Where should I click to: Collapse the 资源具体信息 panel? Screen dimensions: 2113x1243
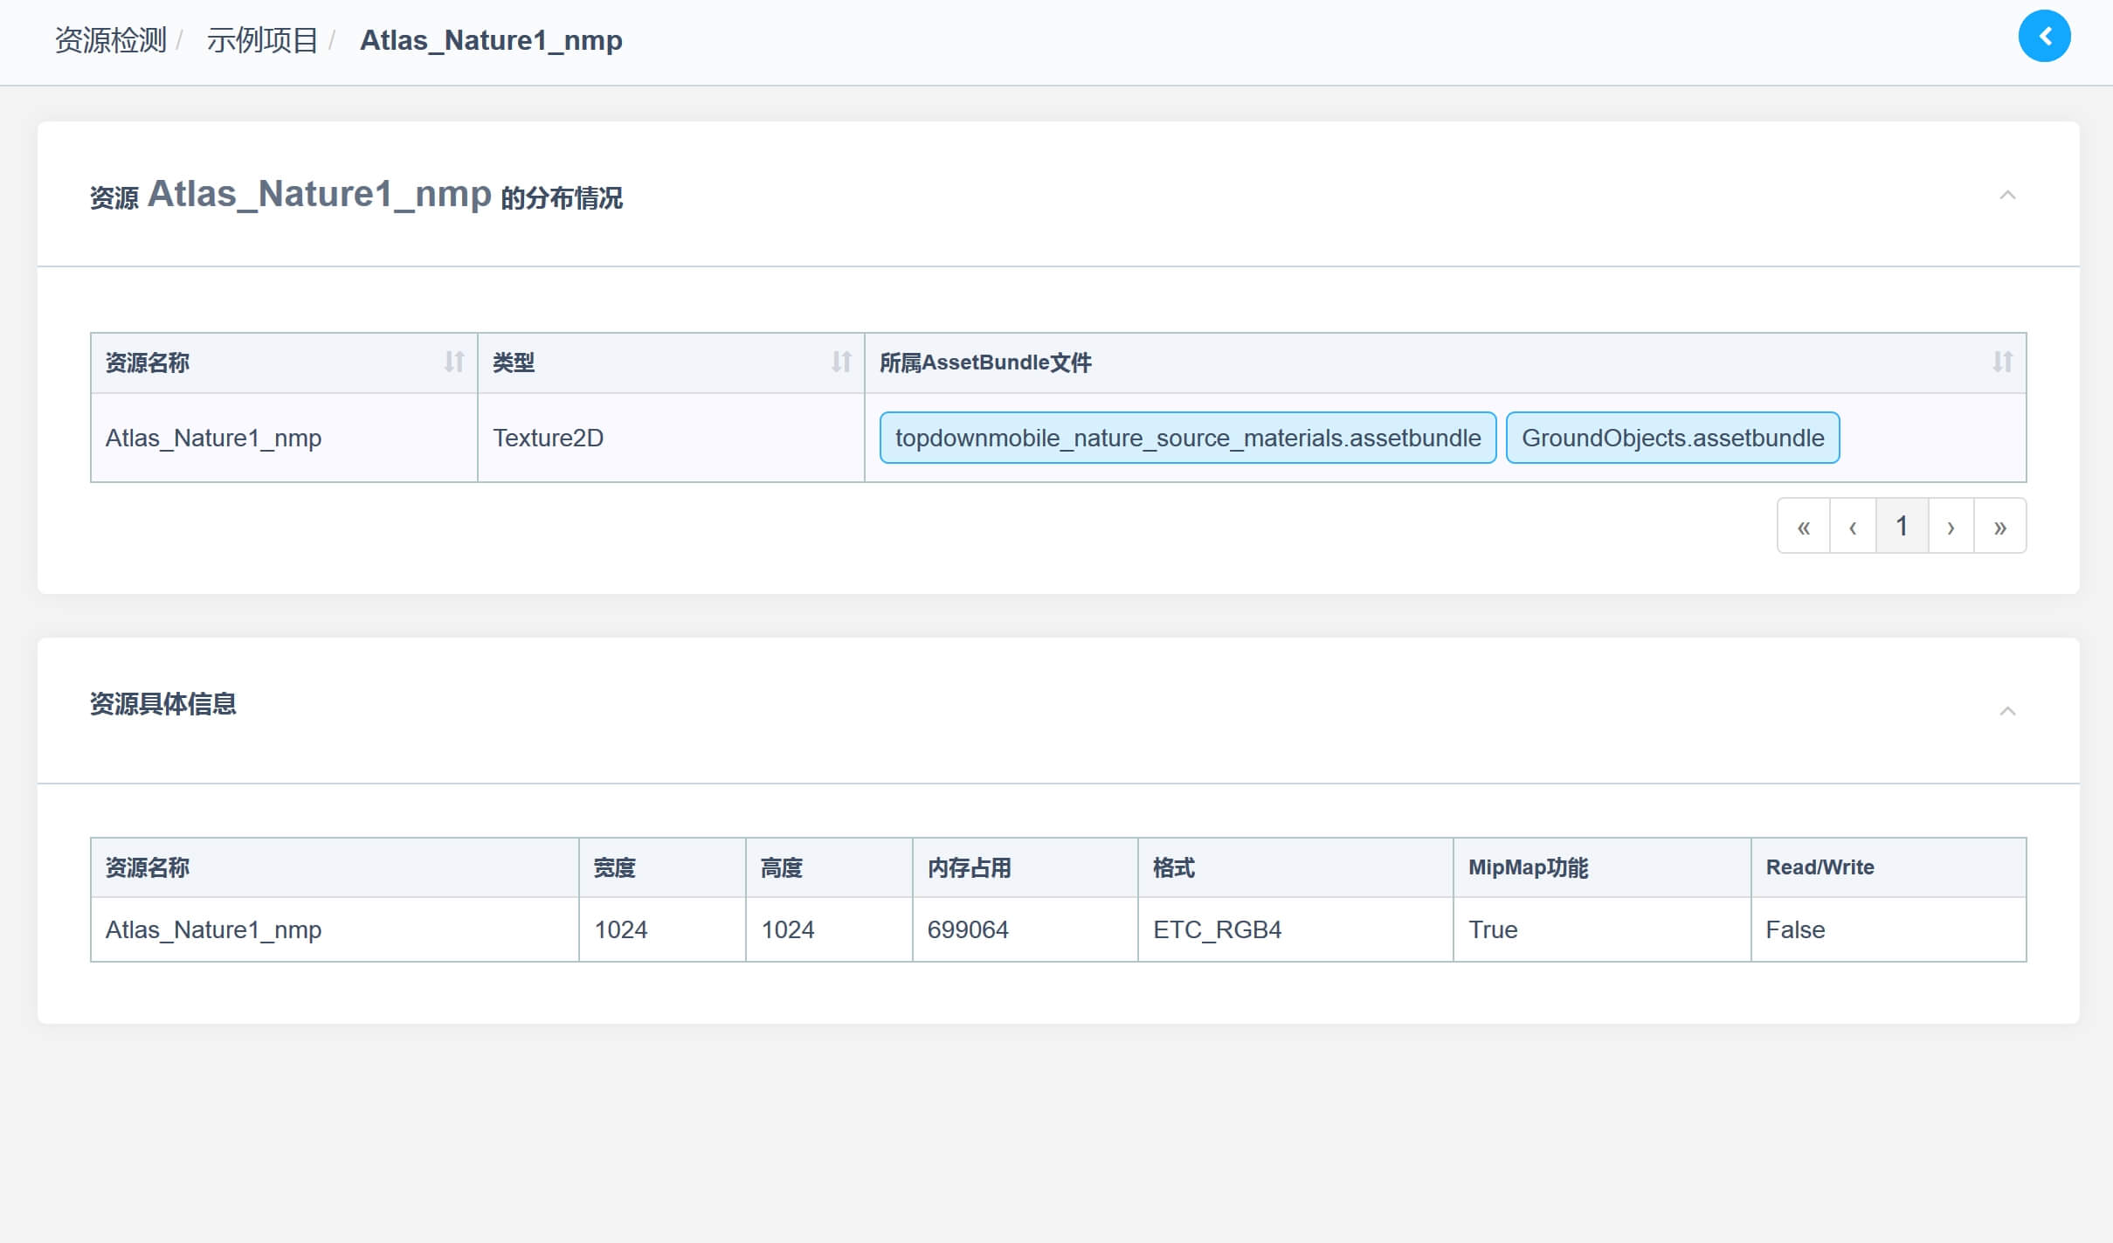point(2007,711)
